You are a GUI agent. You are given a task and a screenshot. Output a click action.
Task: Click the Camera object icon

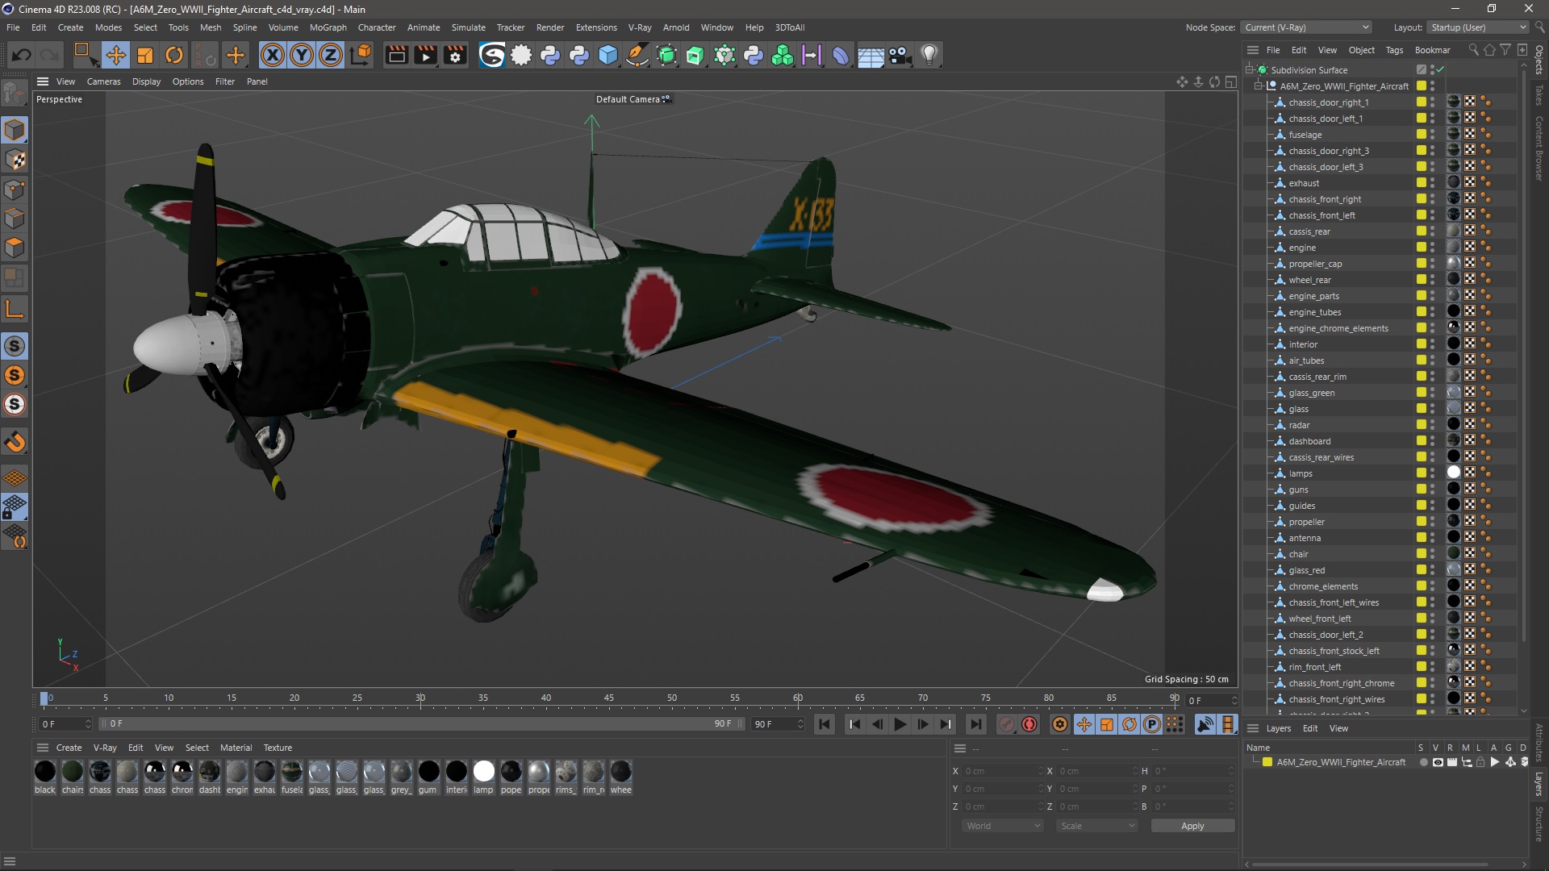(x=900, y=55)
